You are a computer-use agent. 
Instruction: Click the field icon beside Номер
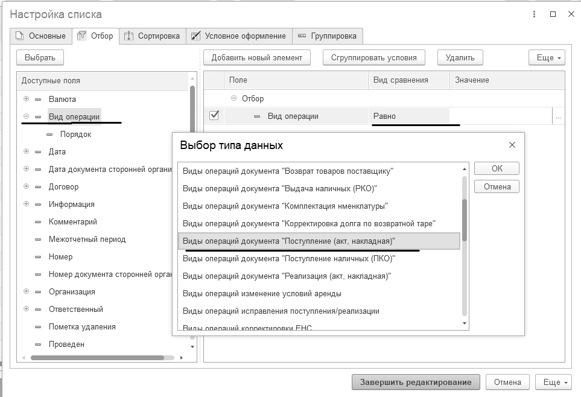(39, 257)
